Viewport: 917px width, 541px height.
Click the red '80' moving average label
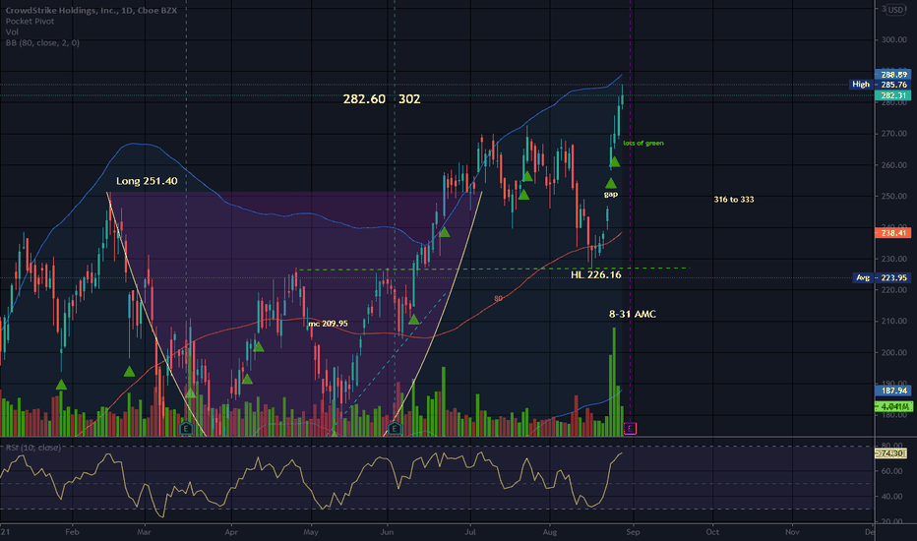[x=498, y=298]
